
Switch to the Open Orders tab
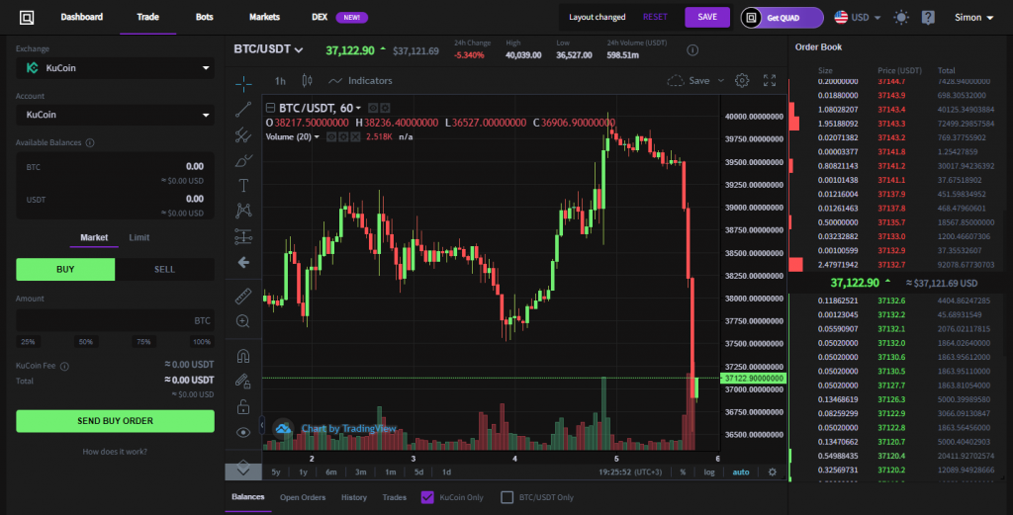coord(303,497)
